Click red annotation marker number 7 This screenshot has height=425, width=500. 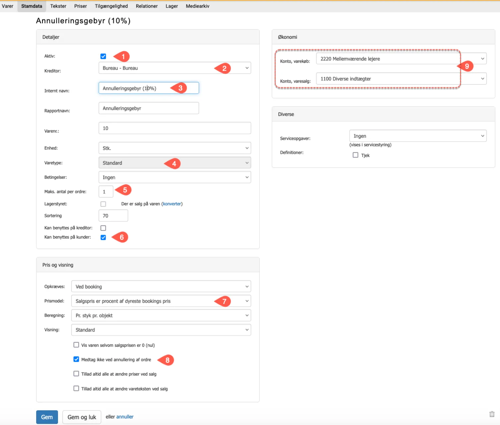[x=224, y=301]
